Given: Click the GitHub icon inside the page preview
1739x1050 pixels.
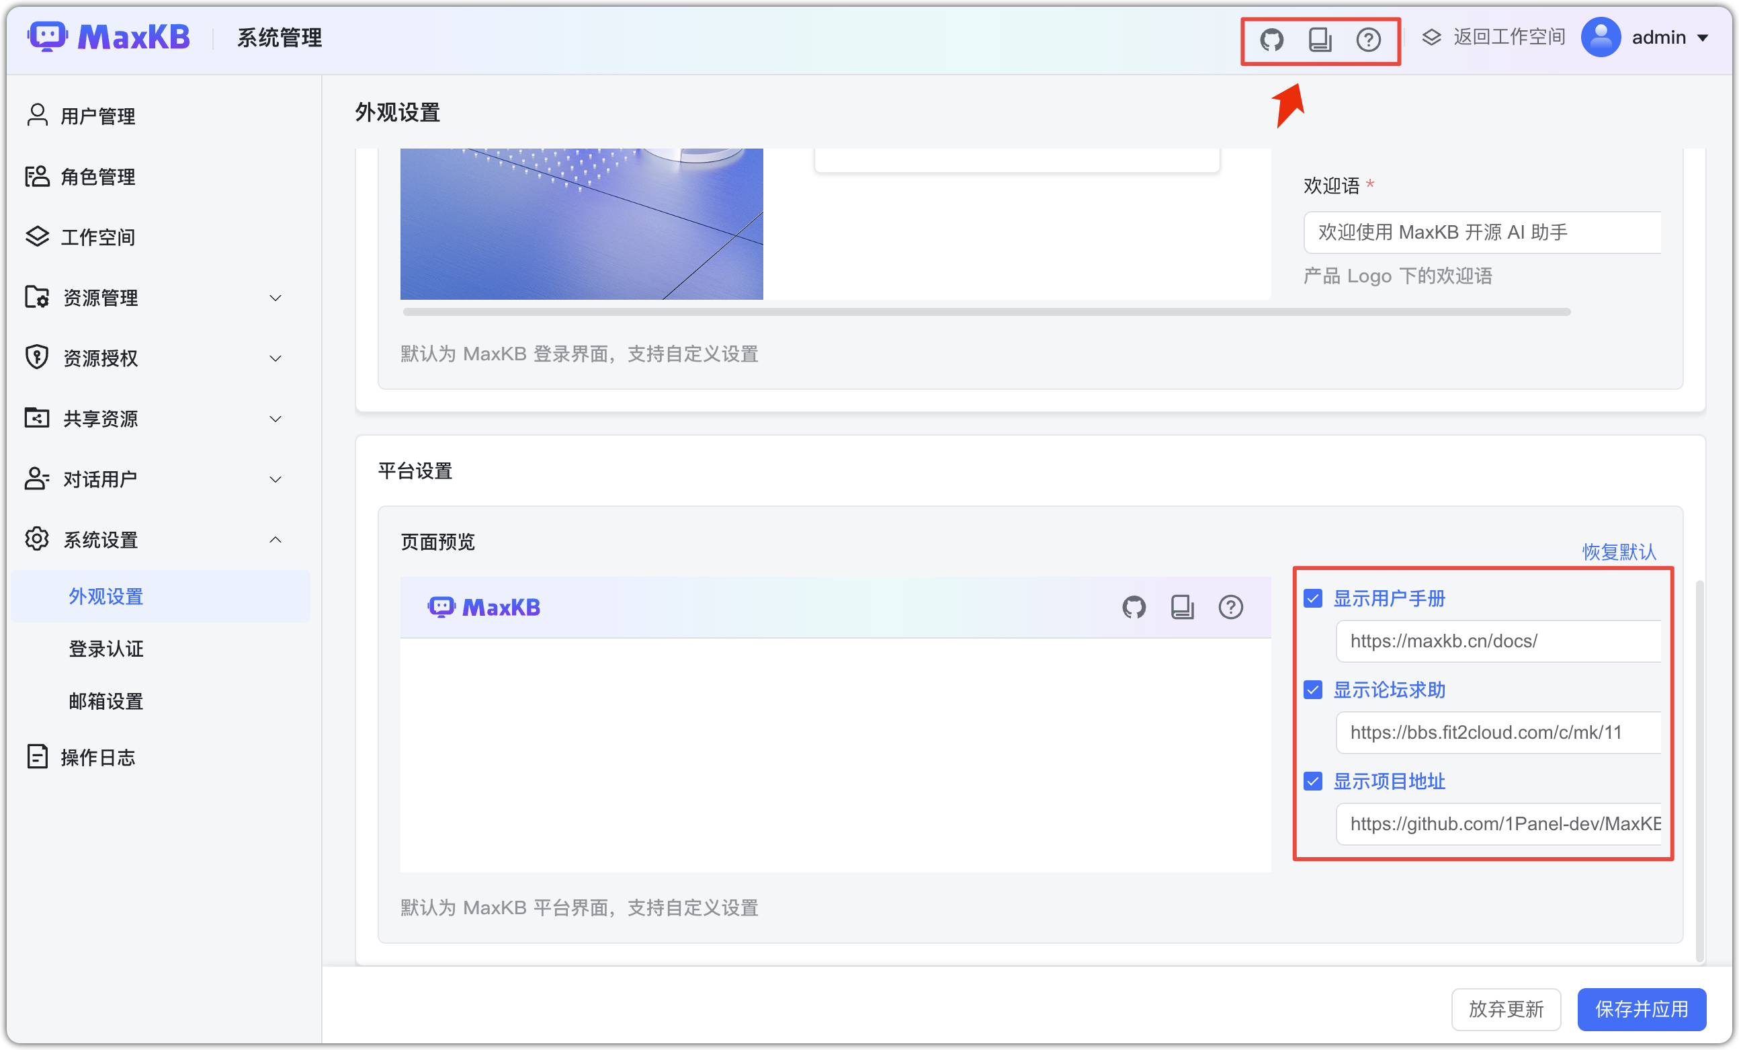Looking at the screenshot, I should coord(1134,606).
